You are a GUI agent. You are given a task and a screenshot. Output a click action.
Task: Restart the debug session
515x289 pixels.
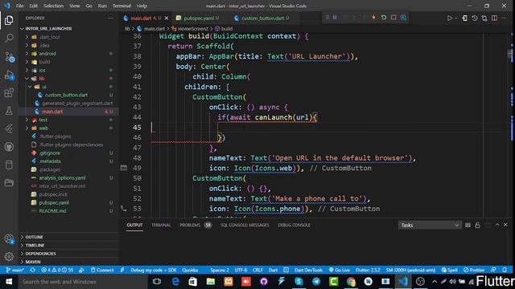click(x=384, y=18)
